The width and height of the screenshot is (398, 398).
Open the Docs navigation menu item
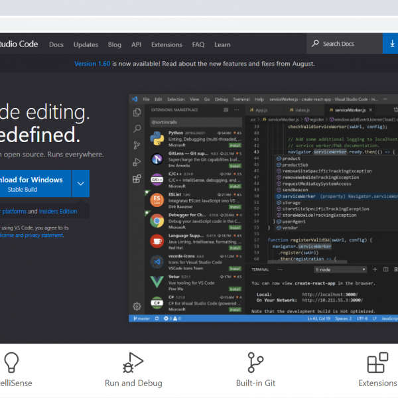56,44
